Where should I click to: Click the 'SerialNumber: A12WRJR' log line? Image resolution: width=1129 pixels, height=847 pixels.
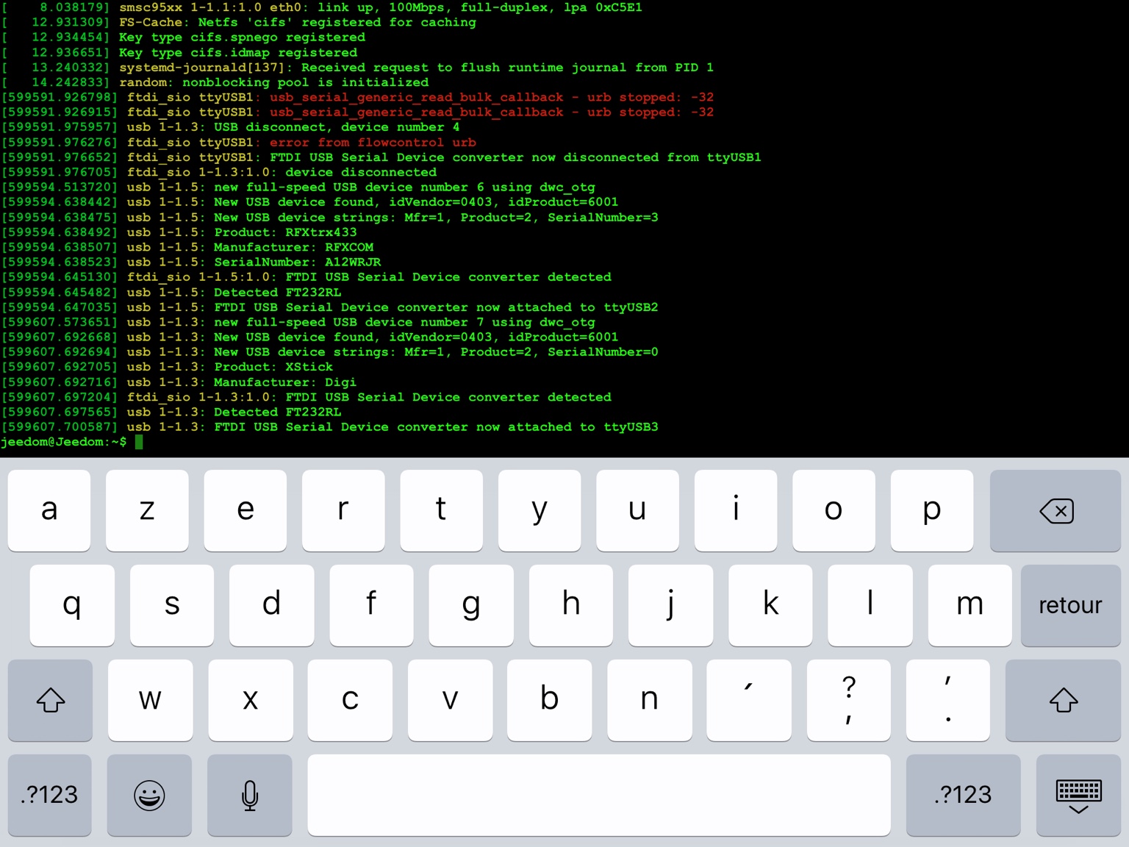point(191,262)
